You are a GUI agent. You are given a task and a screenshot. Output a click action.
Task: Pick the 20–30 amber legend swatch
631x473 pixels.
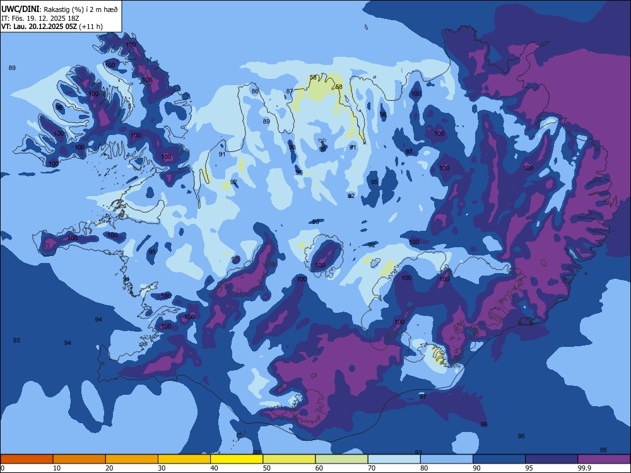click(132, 459)
